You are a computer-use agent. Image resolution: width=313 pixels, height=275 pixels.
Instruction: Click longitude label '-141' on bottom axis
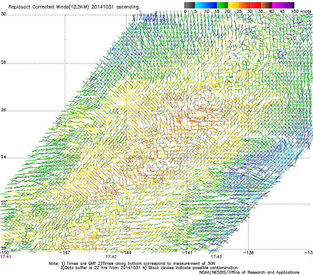tap(187, 253)
